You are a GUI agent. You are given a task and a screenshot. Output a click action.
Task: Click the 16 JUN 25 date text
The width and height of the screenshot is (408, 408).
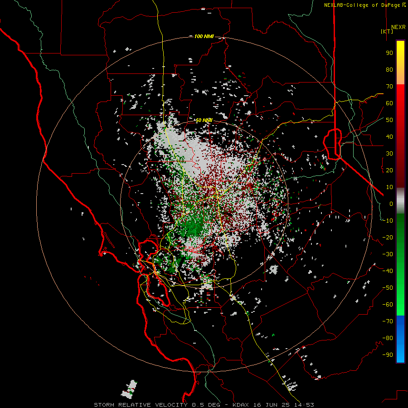point(271,405)
